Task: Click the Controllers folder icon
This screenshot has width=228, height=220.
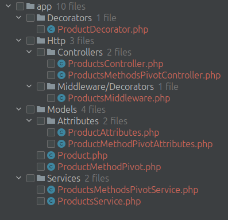Action: (x=51, y=52)
